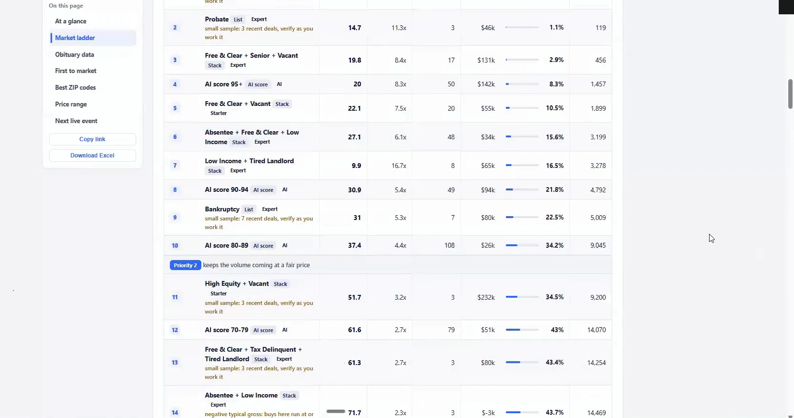Image resolution: width=794 pixels, height=418 pixels.
Task: Click rank badge 14 for Absentee + Low Income
Action: (x=175, y=413)
